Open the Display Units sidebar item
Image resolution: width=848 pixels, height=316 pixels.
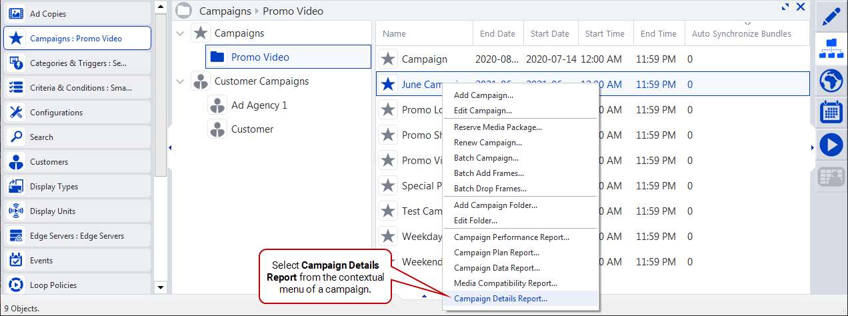click(77, 211)
